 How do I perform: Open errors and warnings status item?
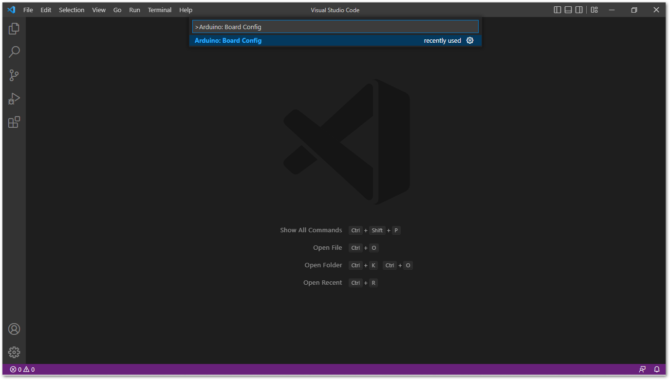click(22, 369)
